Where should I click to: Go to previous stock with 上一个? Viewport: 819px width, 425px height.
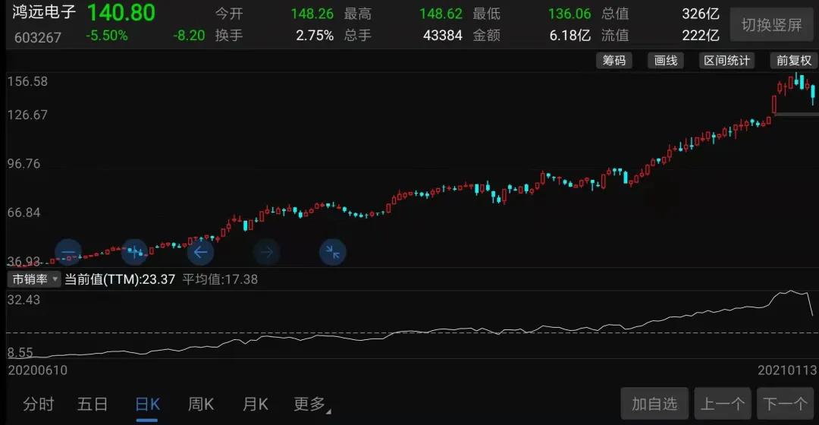[723, 404]
